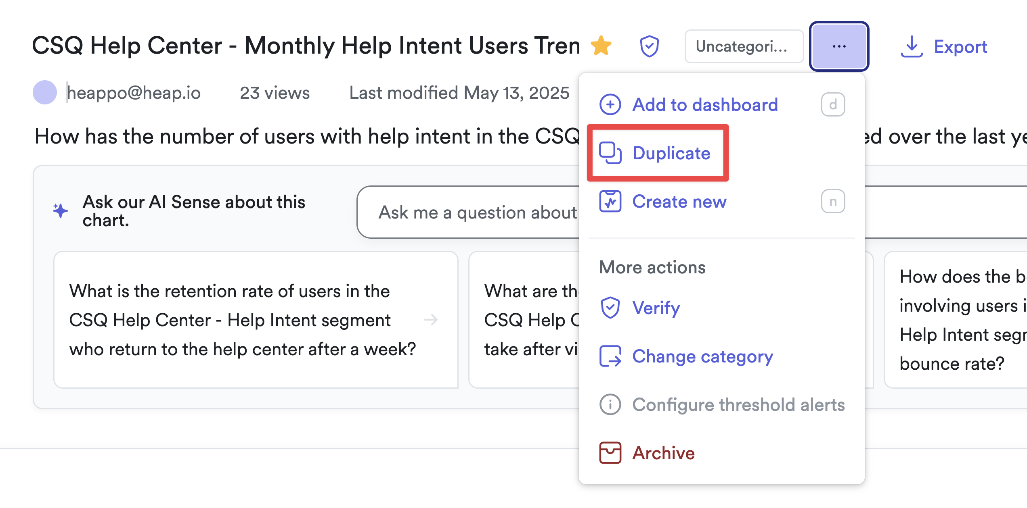Screen dimensions: 1027x508
Task: Choose Duplicate from the menu
Action: (671, 153)
